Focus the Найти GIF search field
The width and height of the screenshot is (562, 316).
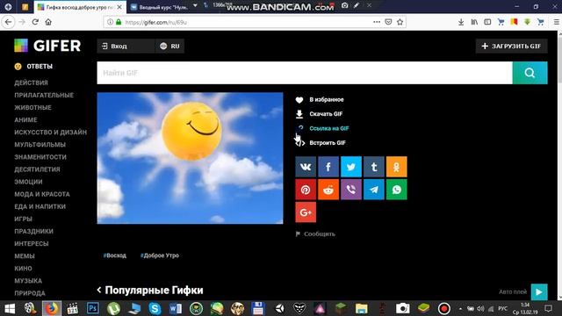(x=305, y=73)
